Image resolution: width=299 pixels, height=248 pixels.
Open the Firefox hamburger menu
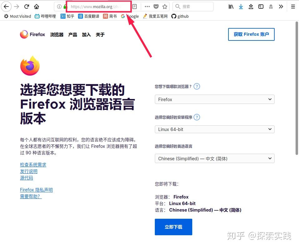(x=293, y=7)
